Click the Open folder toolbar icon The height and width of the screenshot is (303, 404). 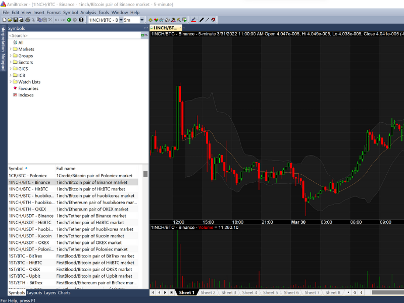tap(10, 20)
